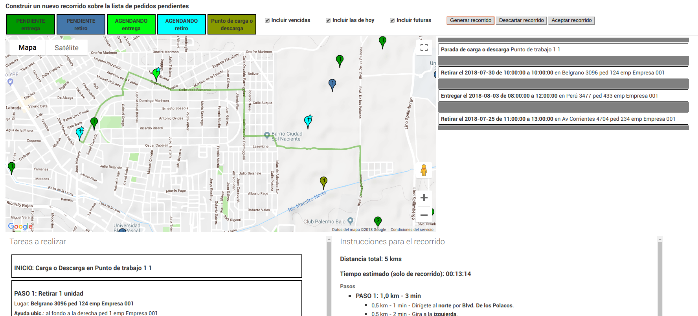Screen dimensions: 698x316
Task: Click the Pasos label above the steps
Action: point(347,286)
